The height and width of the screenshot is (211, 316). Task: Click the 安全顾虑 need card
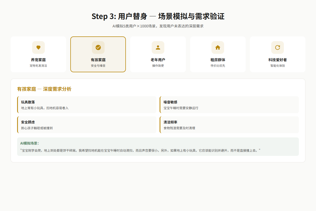[87, 125]
